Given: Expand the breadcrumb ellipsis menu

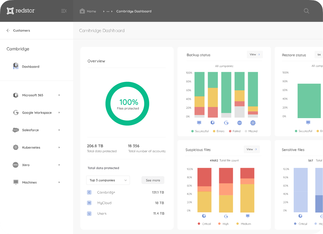Looking at the screenshot, I should pyautogui.click(x=108, y=11).
